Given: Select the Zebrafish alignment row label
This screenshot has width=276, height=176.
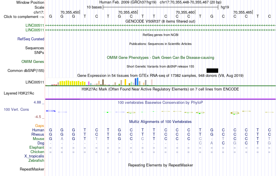Looking at the screenshot, I should tap(36, 160).
